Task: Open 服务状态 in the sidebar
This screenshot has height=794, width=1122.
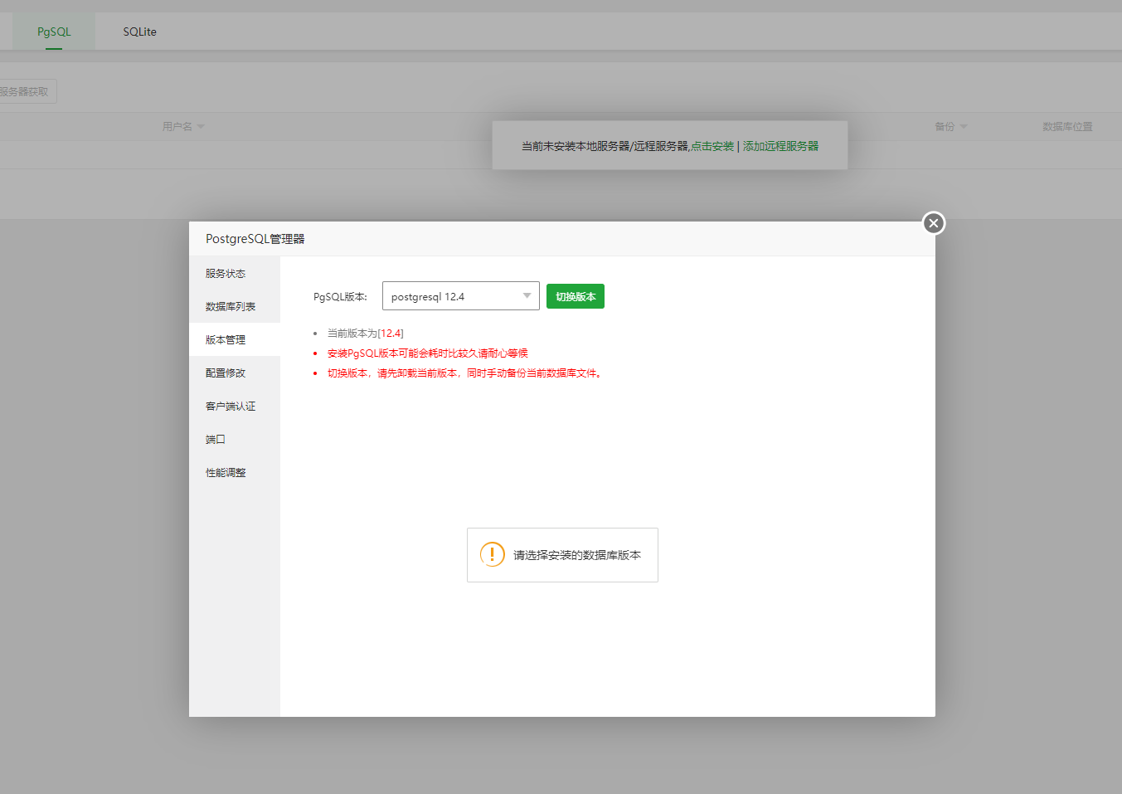Action: tap(235, 273)
